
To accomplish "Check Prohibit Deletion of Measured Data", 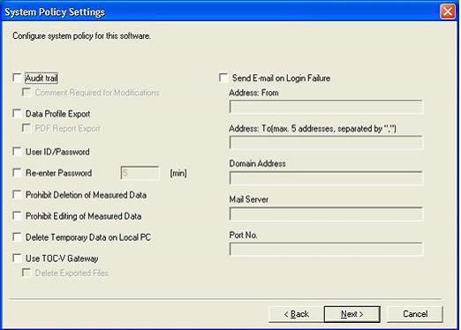I will [x=18, y=195].
